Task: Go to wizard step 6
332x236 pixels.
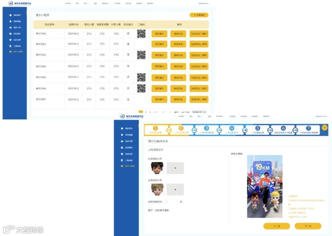Action: point(283,130)
